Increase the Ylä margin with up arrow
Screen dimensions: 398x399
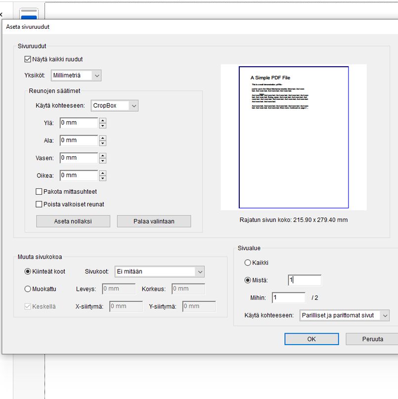pyautogui.click(x=102, y=120)
